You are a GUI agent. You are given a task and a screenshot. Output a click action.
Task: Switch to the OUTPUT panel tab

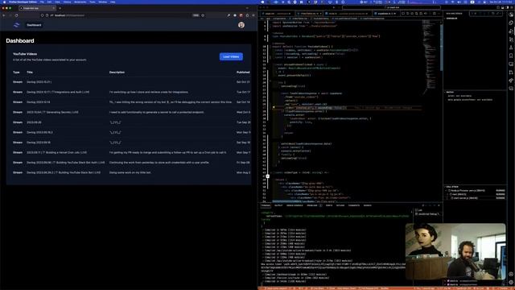(x=278, y=205)
